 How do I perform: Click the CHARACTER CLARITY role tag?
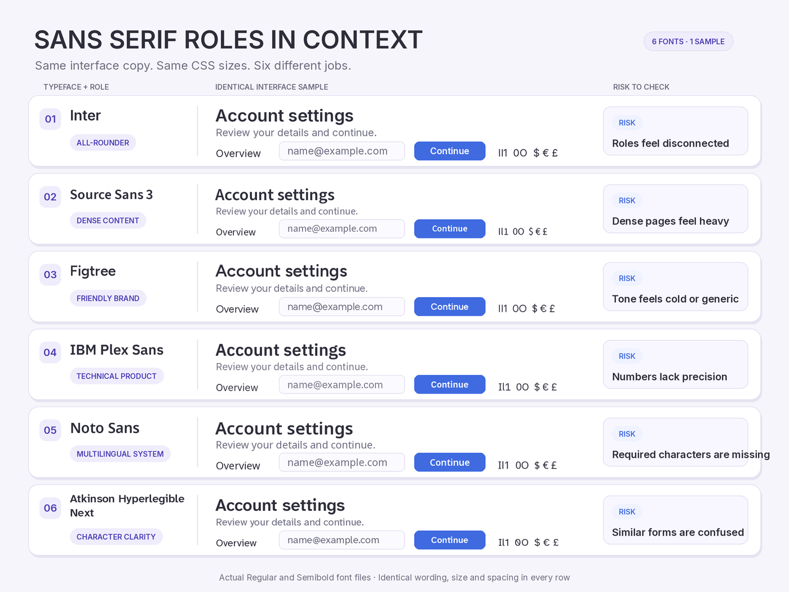click(x=116, y=537)
